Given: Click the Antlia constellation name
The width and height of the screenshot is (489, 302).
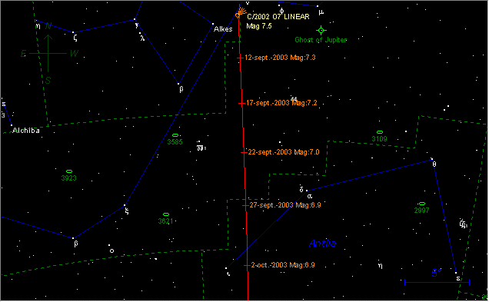Looking at the screenshot, I should (x=322, y=244).
